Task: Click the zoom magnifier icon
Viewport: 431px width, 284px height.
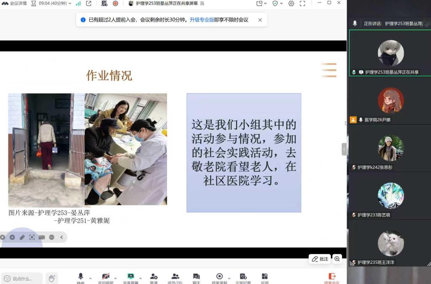Action: point(337,259)
